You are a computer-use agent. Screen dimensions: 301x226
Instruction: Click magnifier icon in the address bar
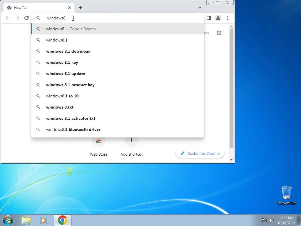pos(38,18)
